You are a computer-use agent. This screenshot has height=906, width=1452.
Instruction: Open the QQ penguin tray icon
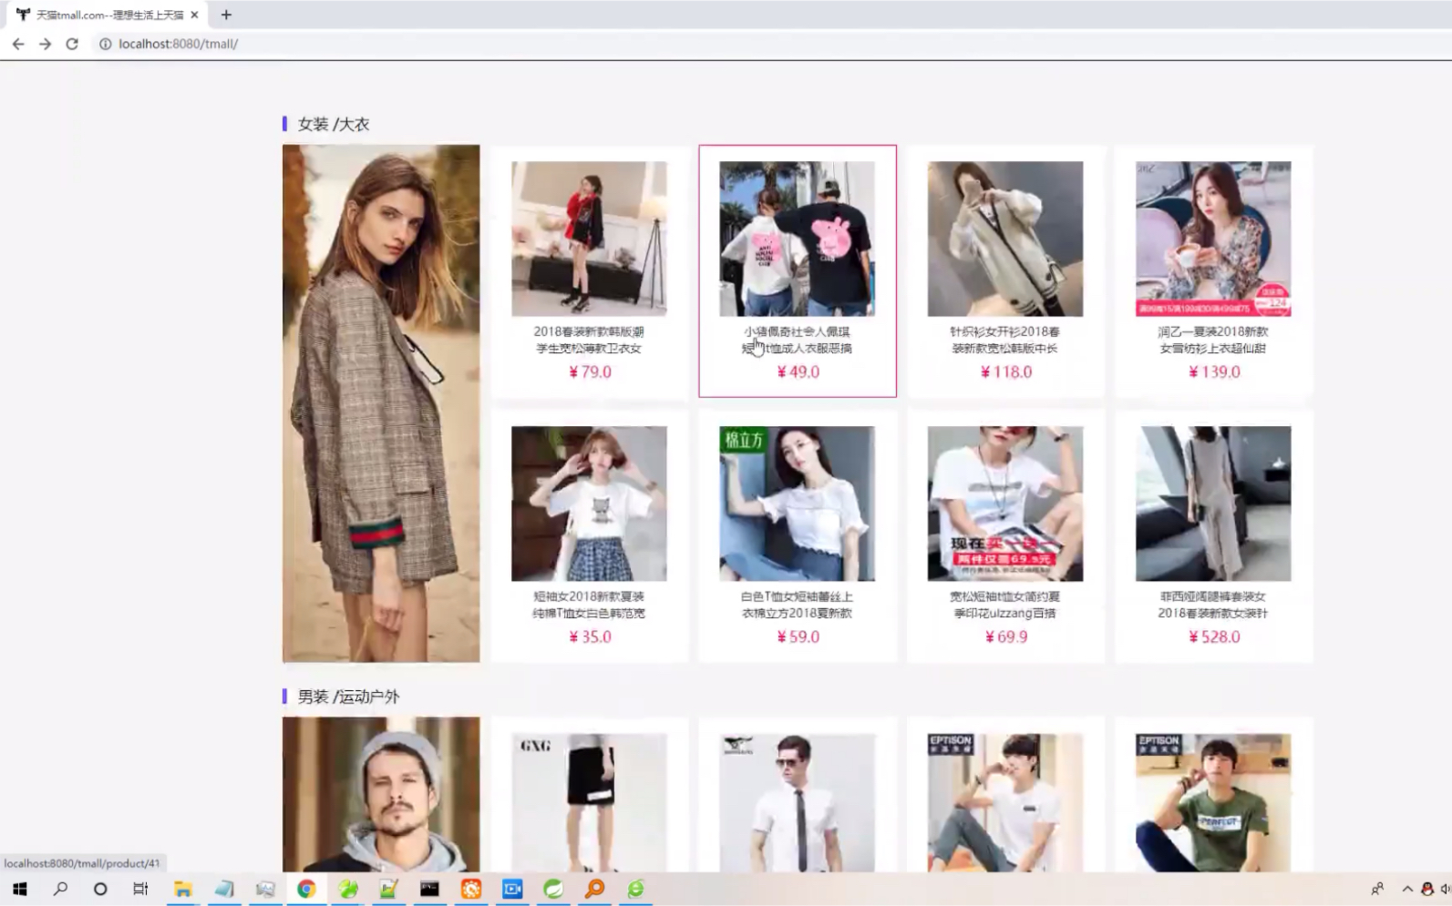click(1427, 889)
